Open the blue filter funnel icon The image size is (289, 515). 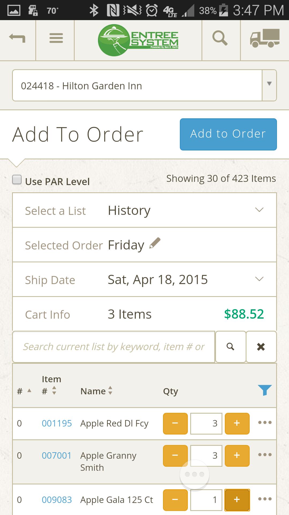(x=265, y=390)
